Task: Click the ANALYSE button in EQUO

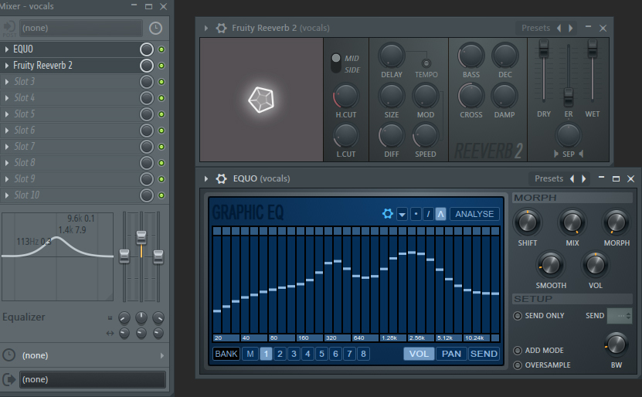Action: tap(474, 214)
